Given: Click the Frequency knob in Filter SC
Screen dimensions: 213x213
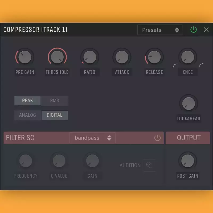Looking at the screenshot, I should point(26,161).
